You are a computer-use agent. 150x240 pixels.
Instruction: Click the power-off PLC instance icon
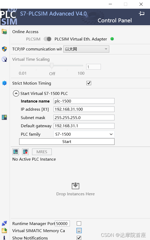(25, 152)
